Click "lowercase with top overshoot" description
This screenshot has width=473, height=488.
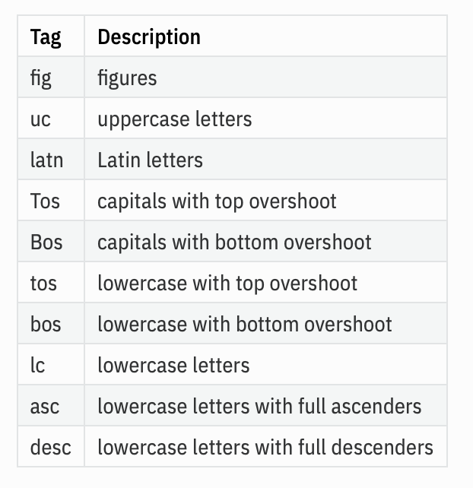227,283
